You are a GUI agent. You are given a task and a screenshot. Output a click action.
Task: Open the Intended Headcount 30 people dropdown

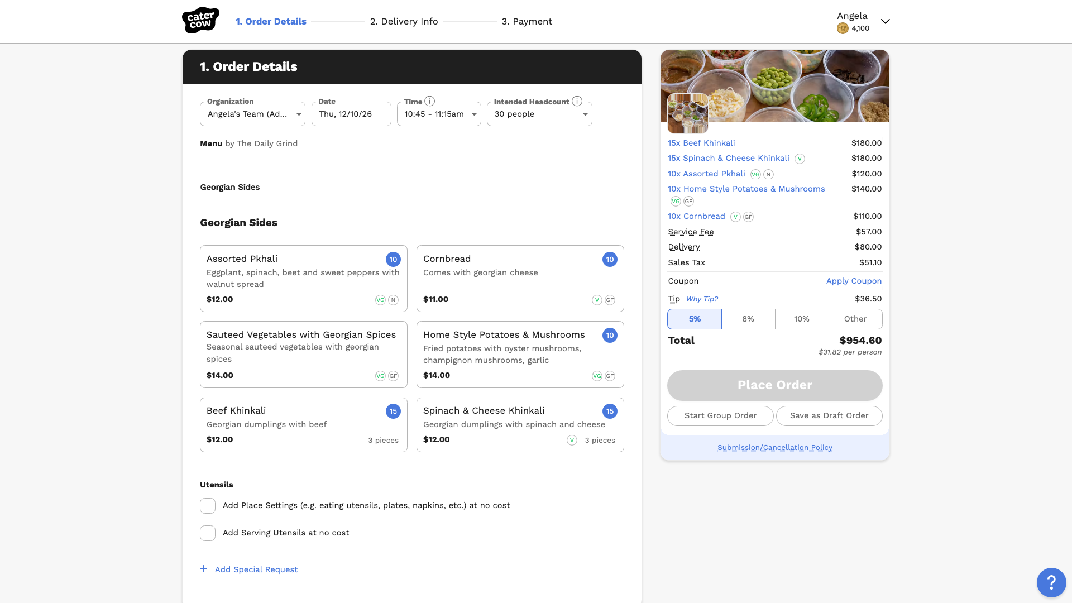(539, 114)
